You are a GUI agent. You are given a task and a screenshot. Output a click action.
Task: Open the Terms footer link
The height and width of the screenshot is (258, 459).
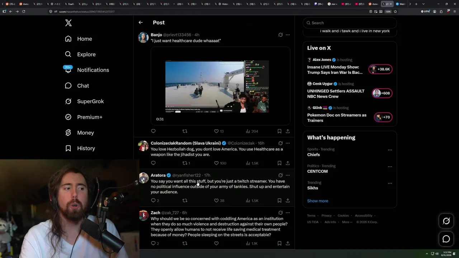pyautogui.click(x=311, y=216)
